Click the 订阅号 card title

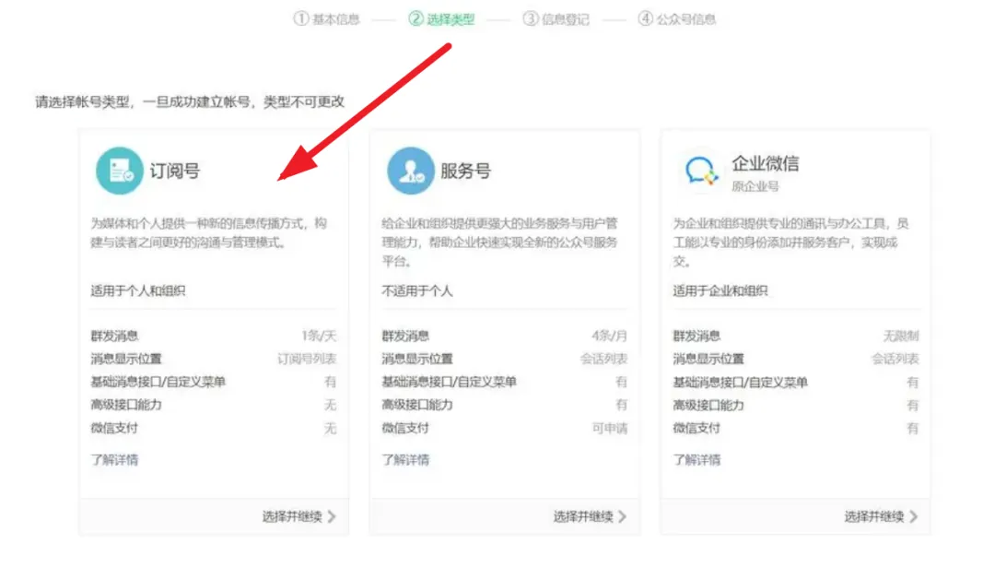pos(174,171)
